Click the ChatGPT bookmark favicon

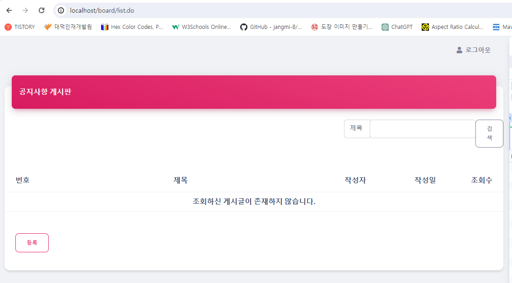point(385,27)
